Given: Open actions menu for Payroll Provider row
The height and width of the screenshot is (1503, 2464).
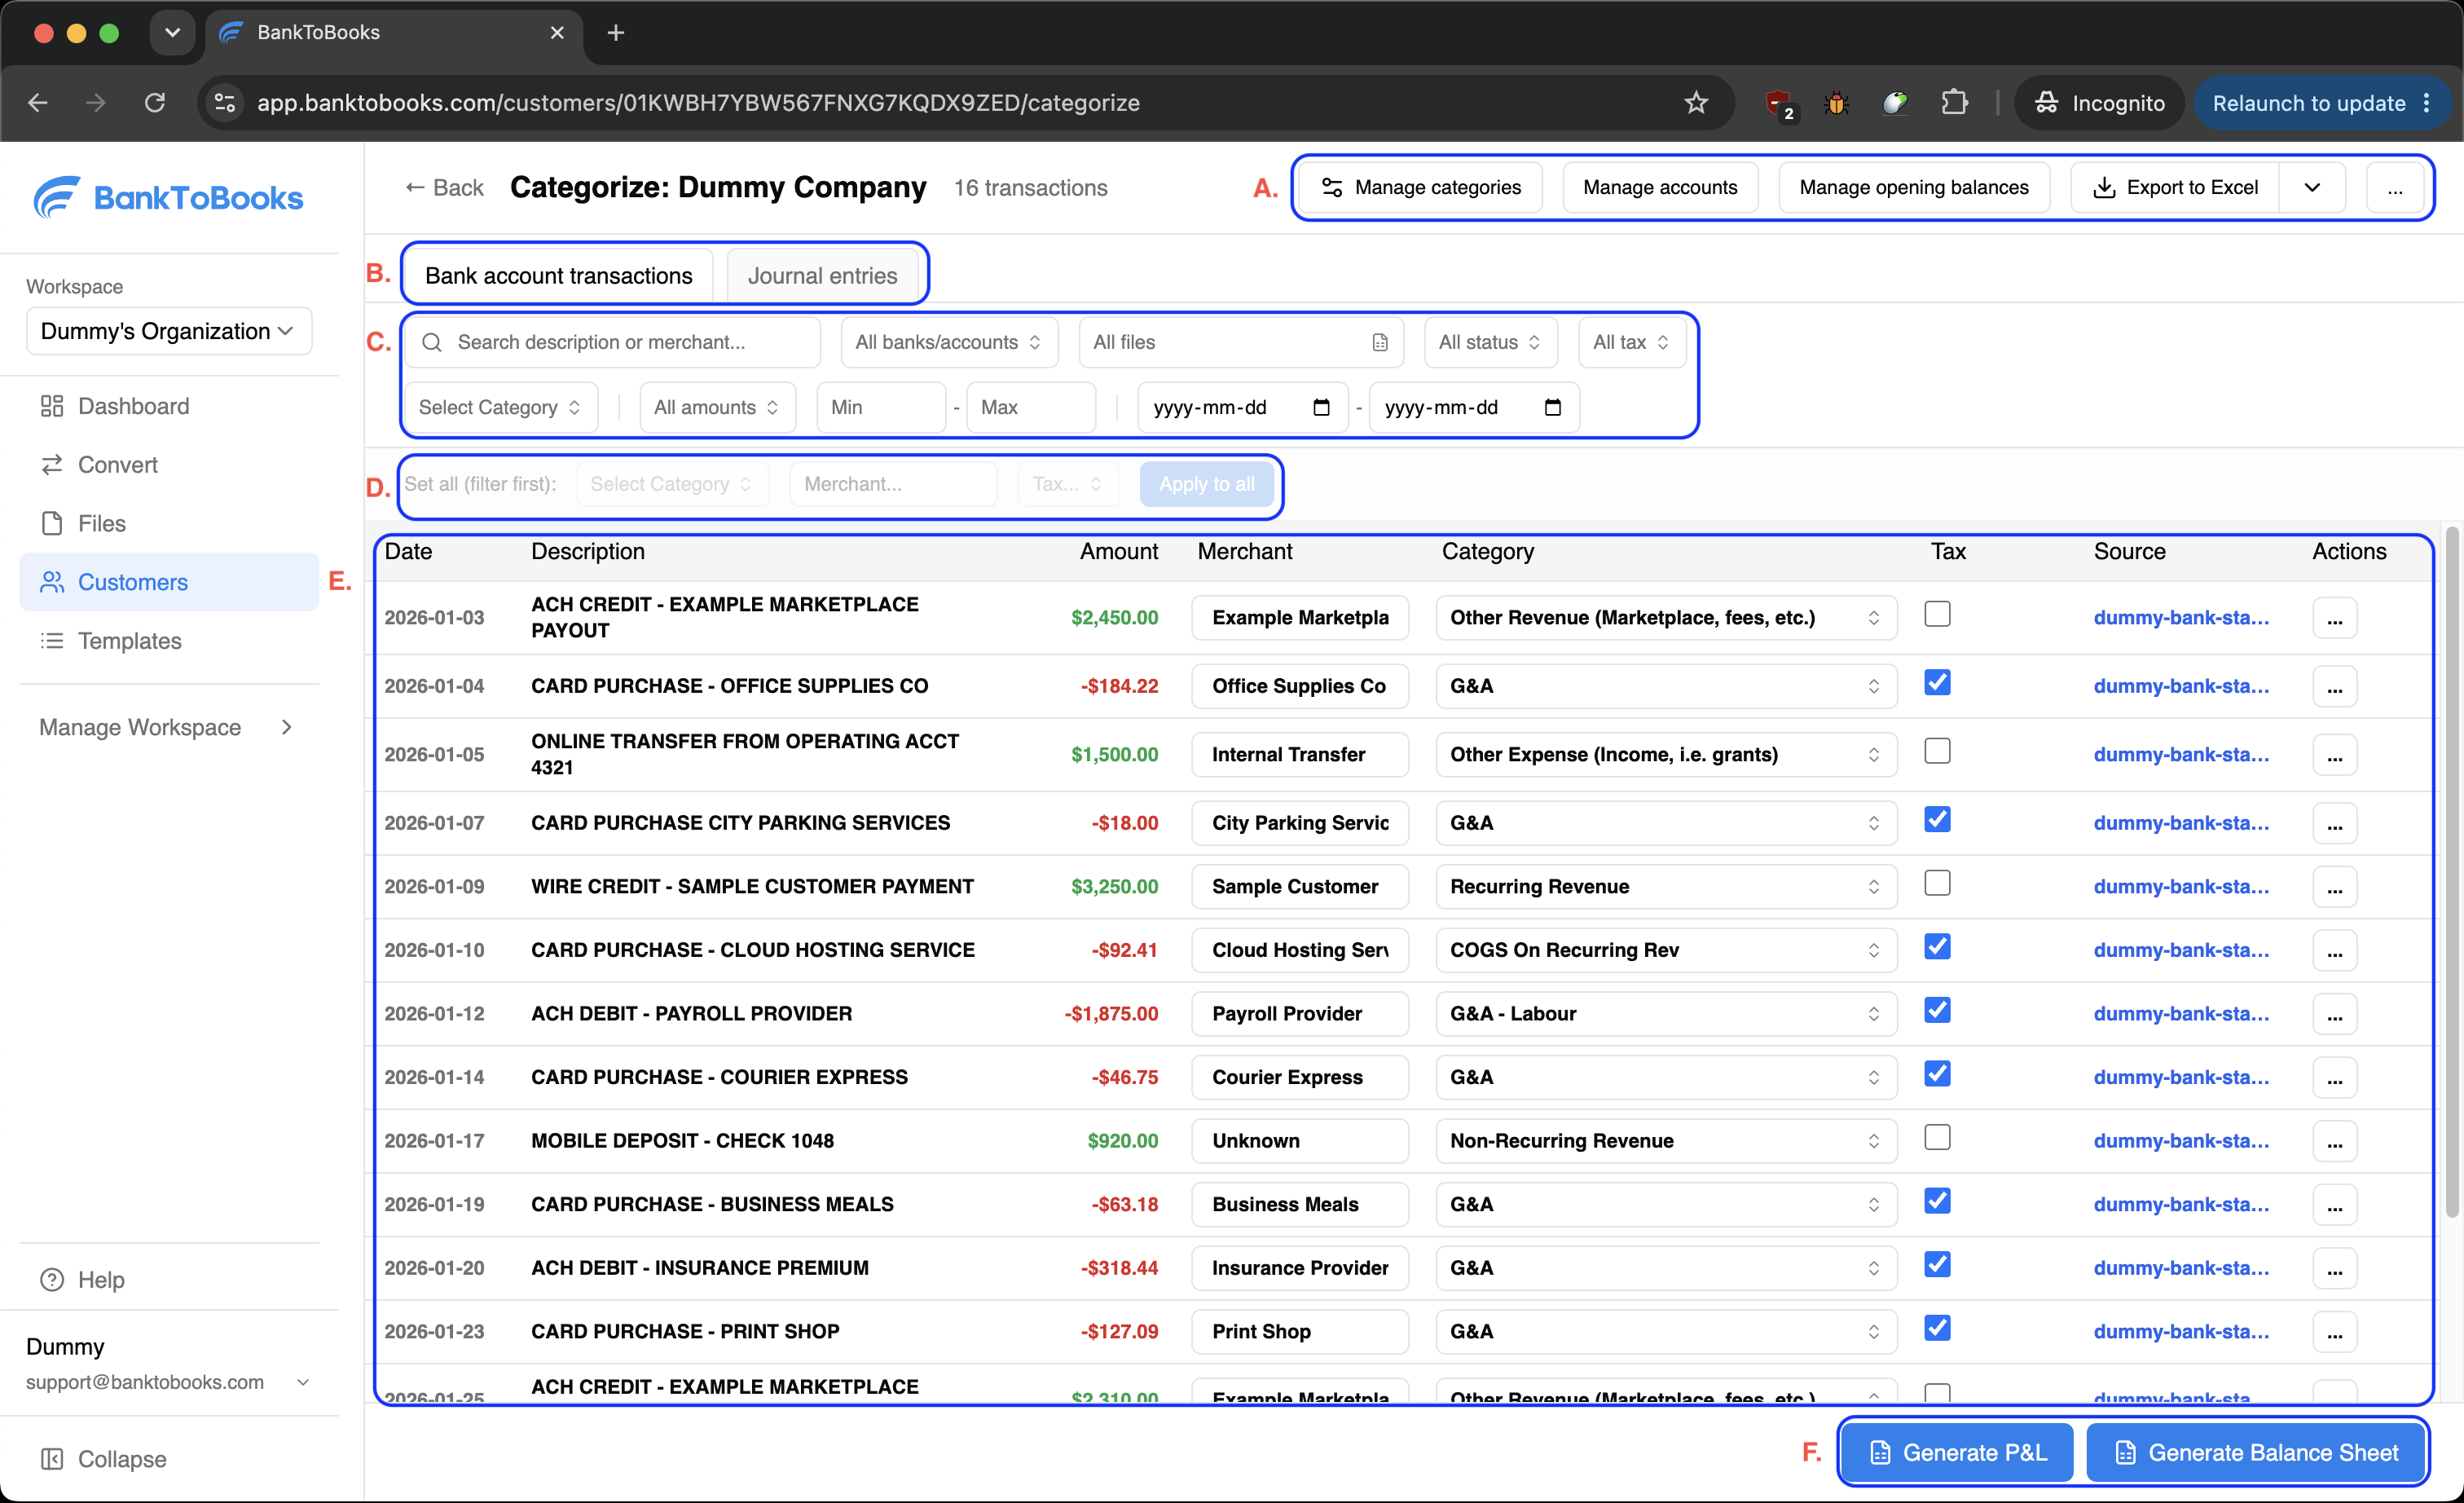Looking at the screenshot, I should pyautogui.click(x=2334, y=1014).
